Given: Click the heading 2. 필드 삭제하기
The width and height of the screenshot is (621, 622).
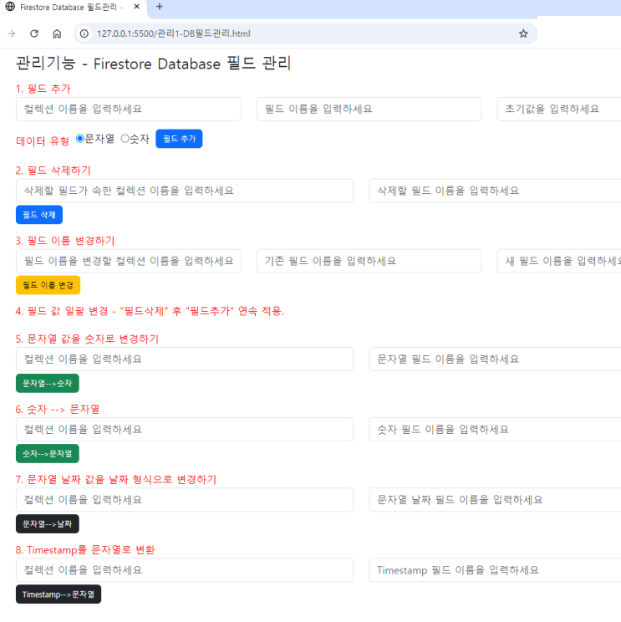Looking at the screenshot, I should 53,171.
